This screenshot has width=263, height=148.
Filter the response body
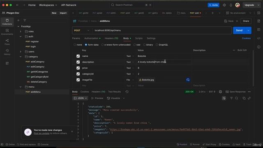tap(231, 98)
